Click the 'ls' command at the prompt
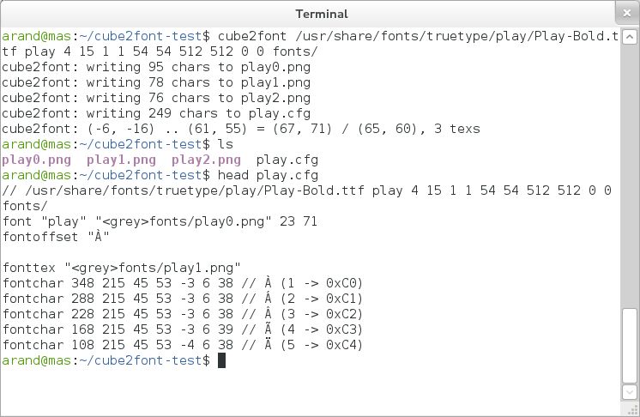The image size is (640, 417). [226, 144]
